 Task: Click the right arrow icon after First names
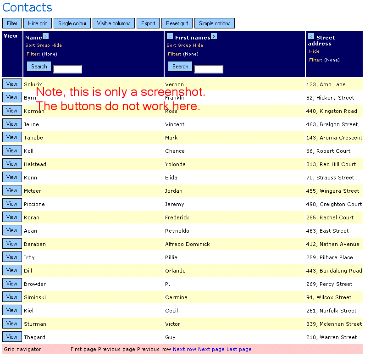click(x=214, y=36)
